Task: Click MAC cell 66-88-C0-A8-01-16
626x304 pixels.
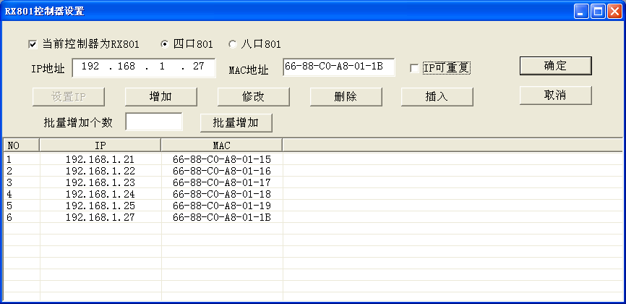Action: coord(222,172)
